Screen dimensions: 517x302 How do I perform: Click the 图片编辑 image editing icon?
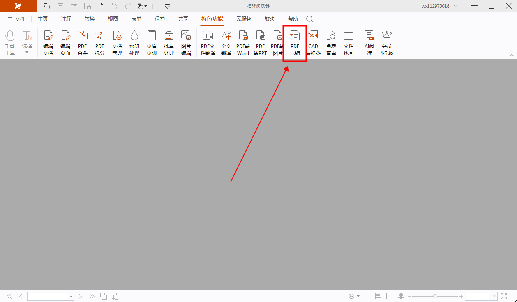(x=186, y=43)
